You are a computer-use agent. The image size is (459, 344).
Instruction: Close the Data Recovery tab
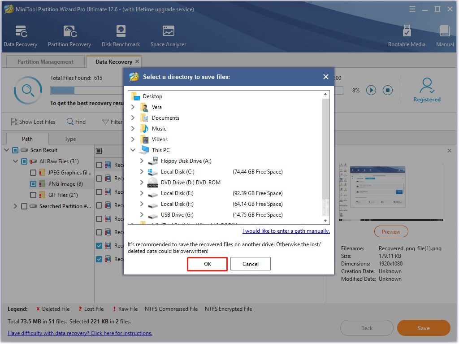[137, 61]
